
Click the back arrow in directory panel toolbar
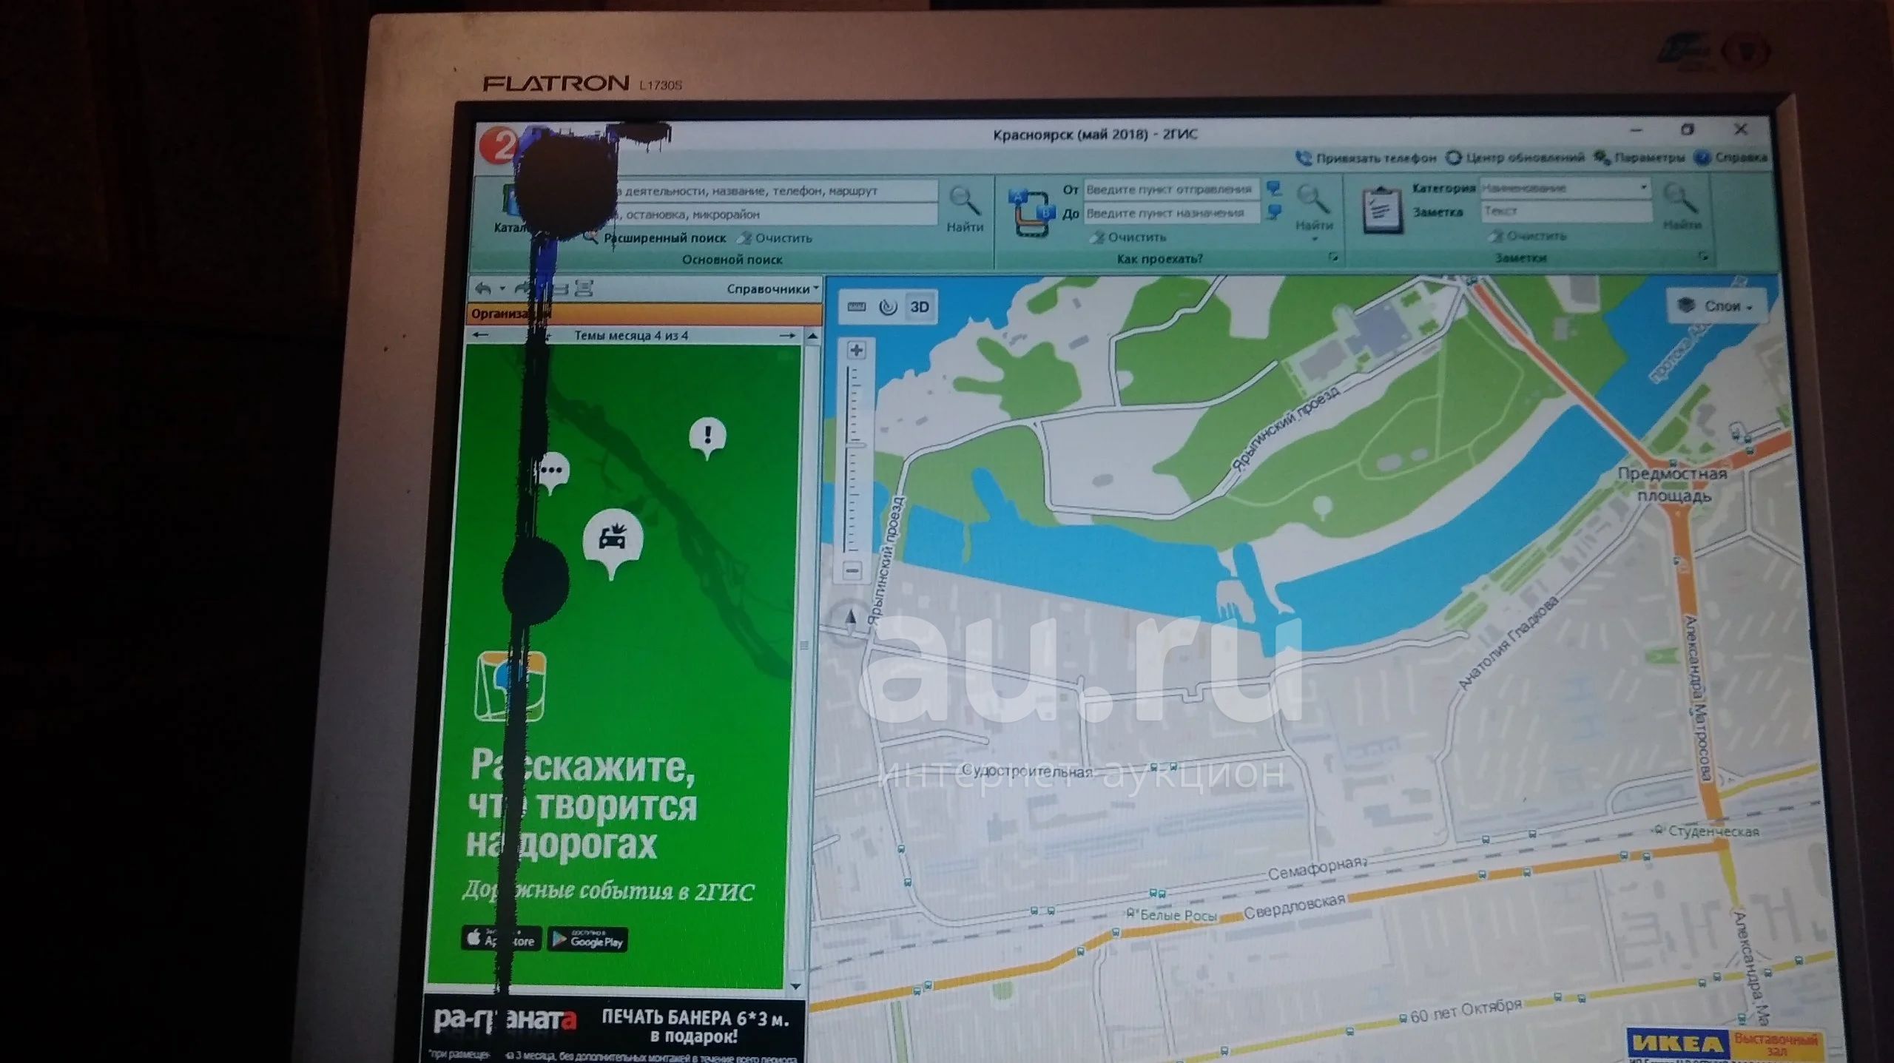click(483, 288)
